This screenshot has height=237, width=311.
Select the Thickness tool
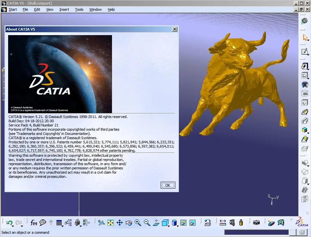[x=305, y=199]
